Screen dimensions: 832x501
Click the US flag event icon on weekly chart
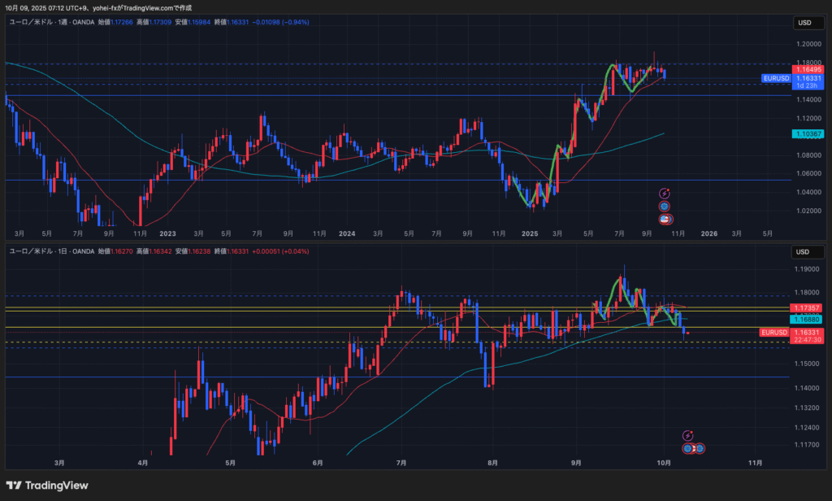[x=665, y=219]
